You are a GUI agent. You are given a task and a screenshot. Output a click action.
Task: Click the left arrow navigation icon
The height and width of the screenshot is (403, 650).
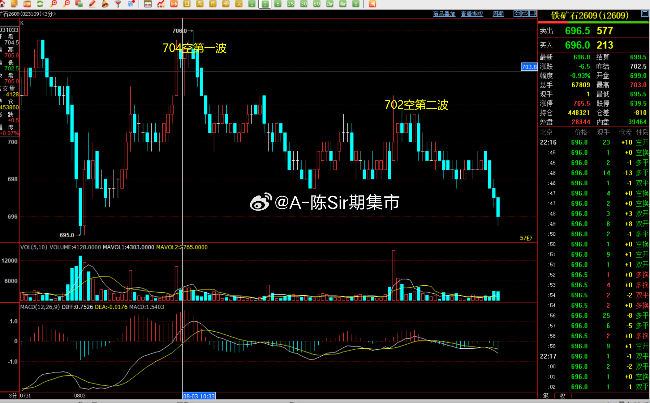point(517,14)
